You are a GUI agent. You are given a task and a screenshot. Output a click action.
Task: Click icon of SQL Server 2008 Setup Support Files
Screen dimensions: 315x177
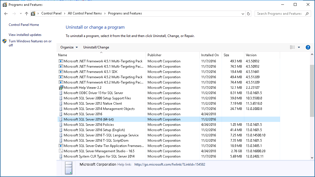(61, 98)
